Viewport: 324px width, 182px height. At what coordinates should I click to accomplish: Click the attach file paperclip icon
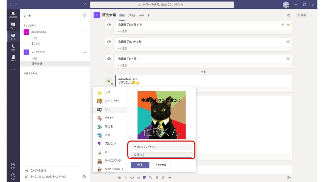[x=126, y=177]
